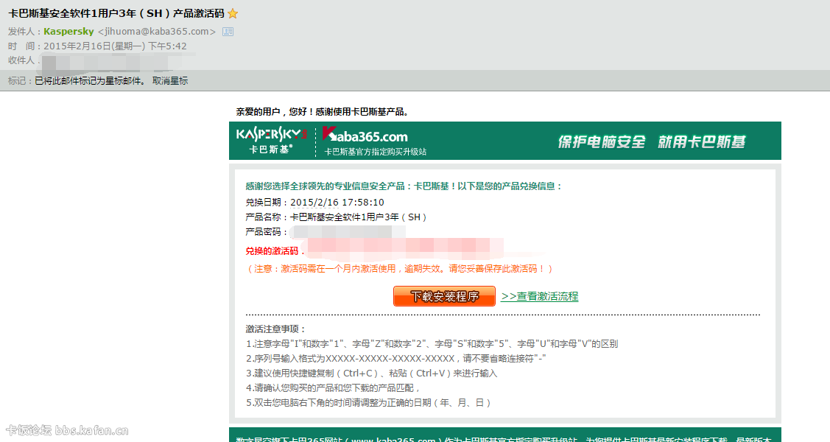Click the product name 卡巴斯基安全软件1用户3年（SH）
This screenshot has width=830, height=442.
(x=359, y=217)
